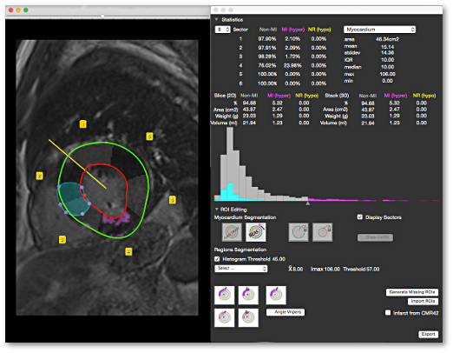Screen dimensions: 453x353
Task: Minimize the image viewer with yellow button
Action: [x=18, y=10]
